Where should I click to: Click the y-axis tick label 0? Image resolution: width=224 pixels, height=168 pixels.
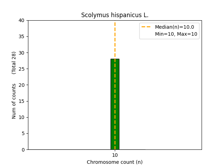tap(23, 149)
